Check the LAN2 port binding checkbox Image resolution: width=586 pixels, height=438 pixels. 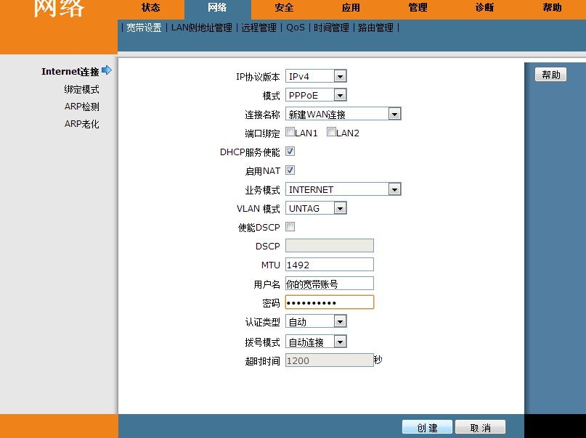tap(331, 133)
